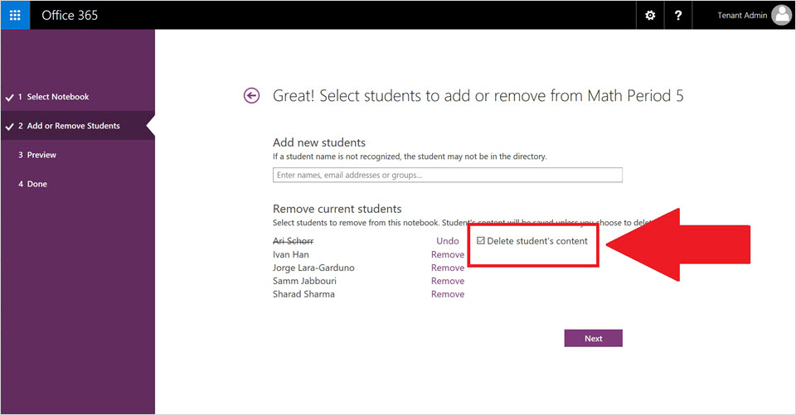Remove Ivan Han from the notebook

[448, 254]
